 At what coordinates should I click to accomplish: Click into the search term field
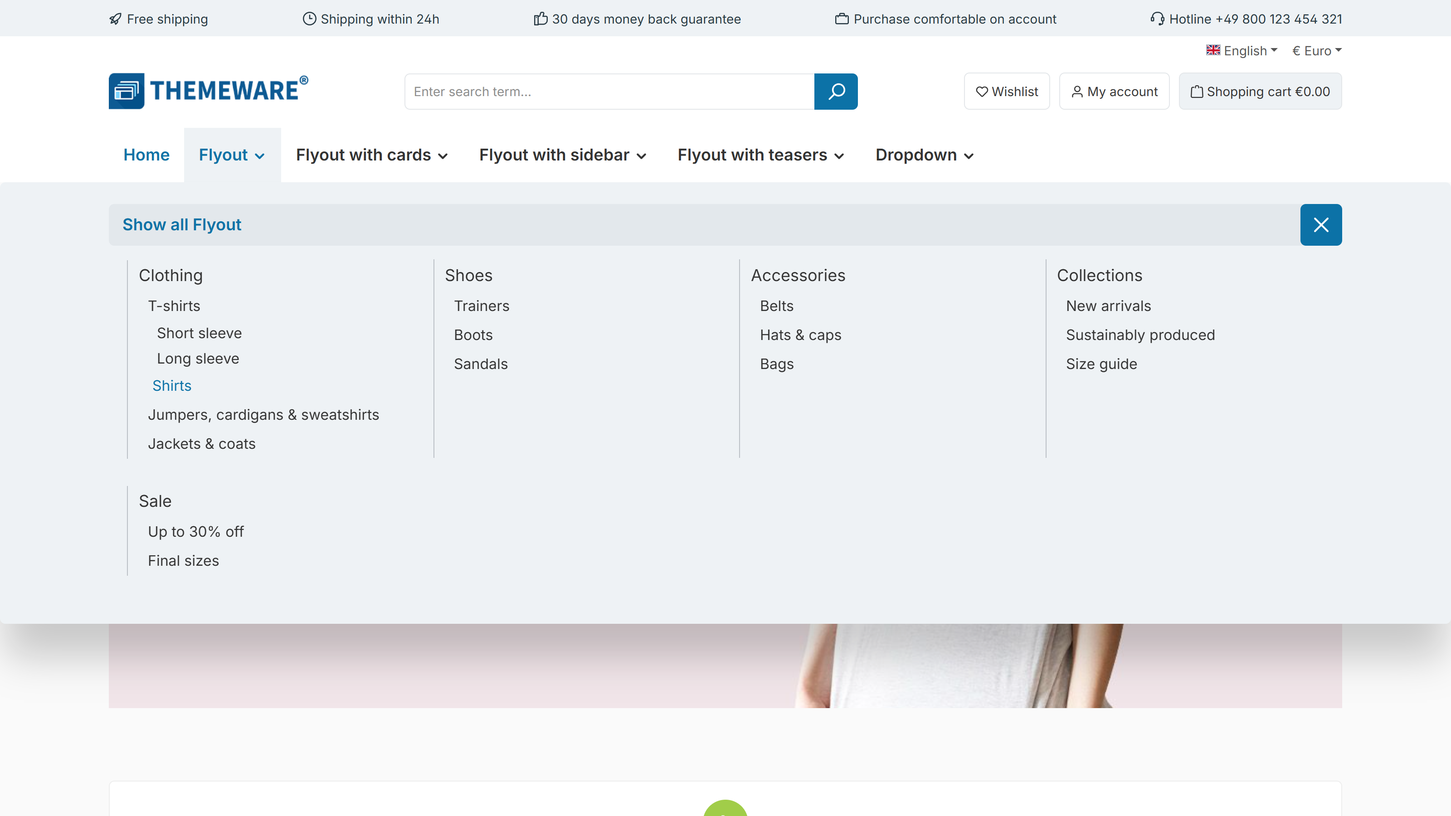[x=609, y=91]
